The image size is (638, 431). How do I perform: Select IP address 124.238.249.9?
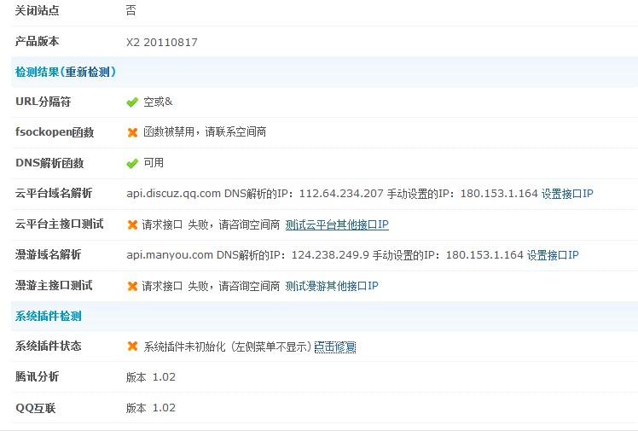tap(330, 255)
